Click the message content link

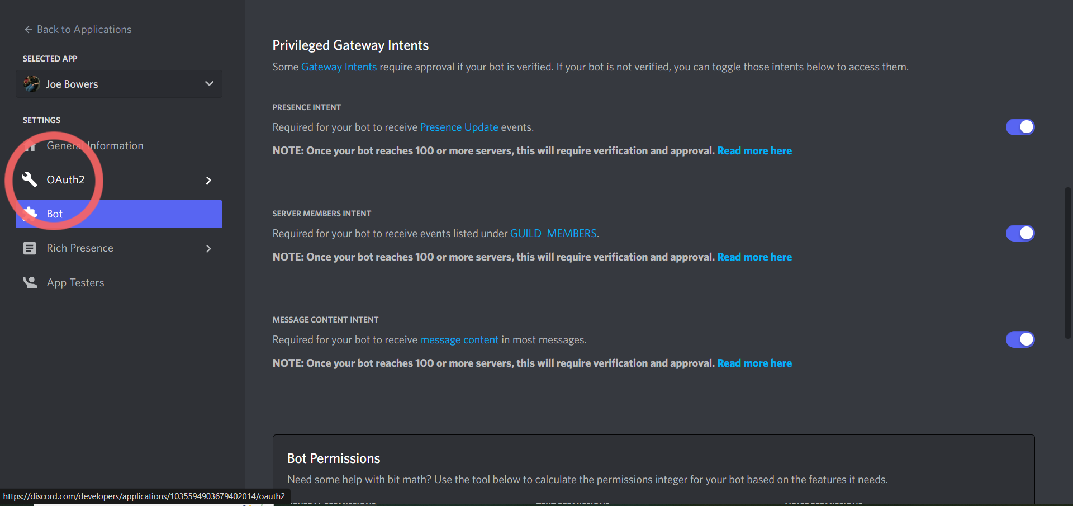click(x=459, y=340)
